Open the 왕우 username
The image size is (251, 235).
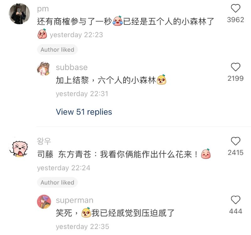point(44,141)
